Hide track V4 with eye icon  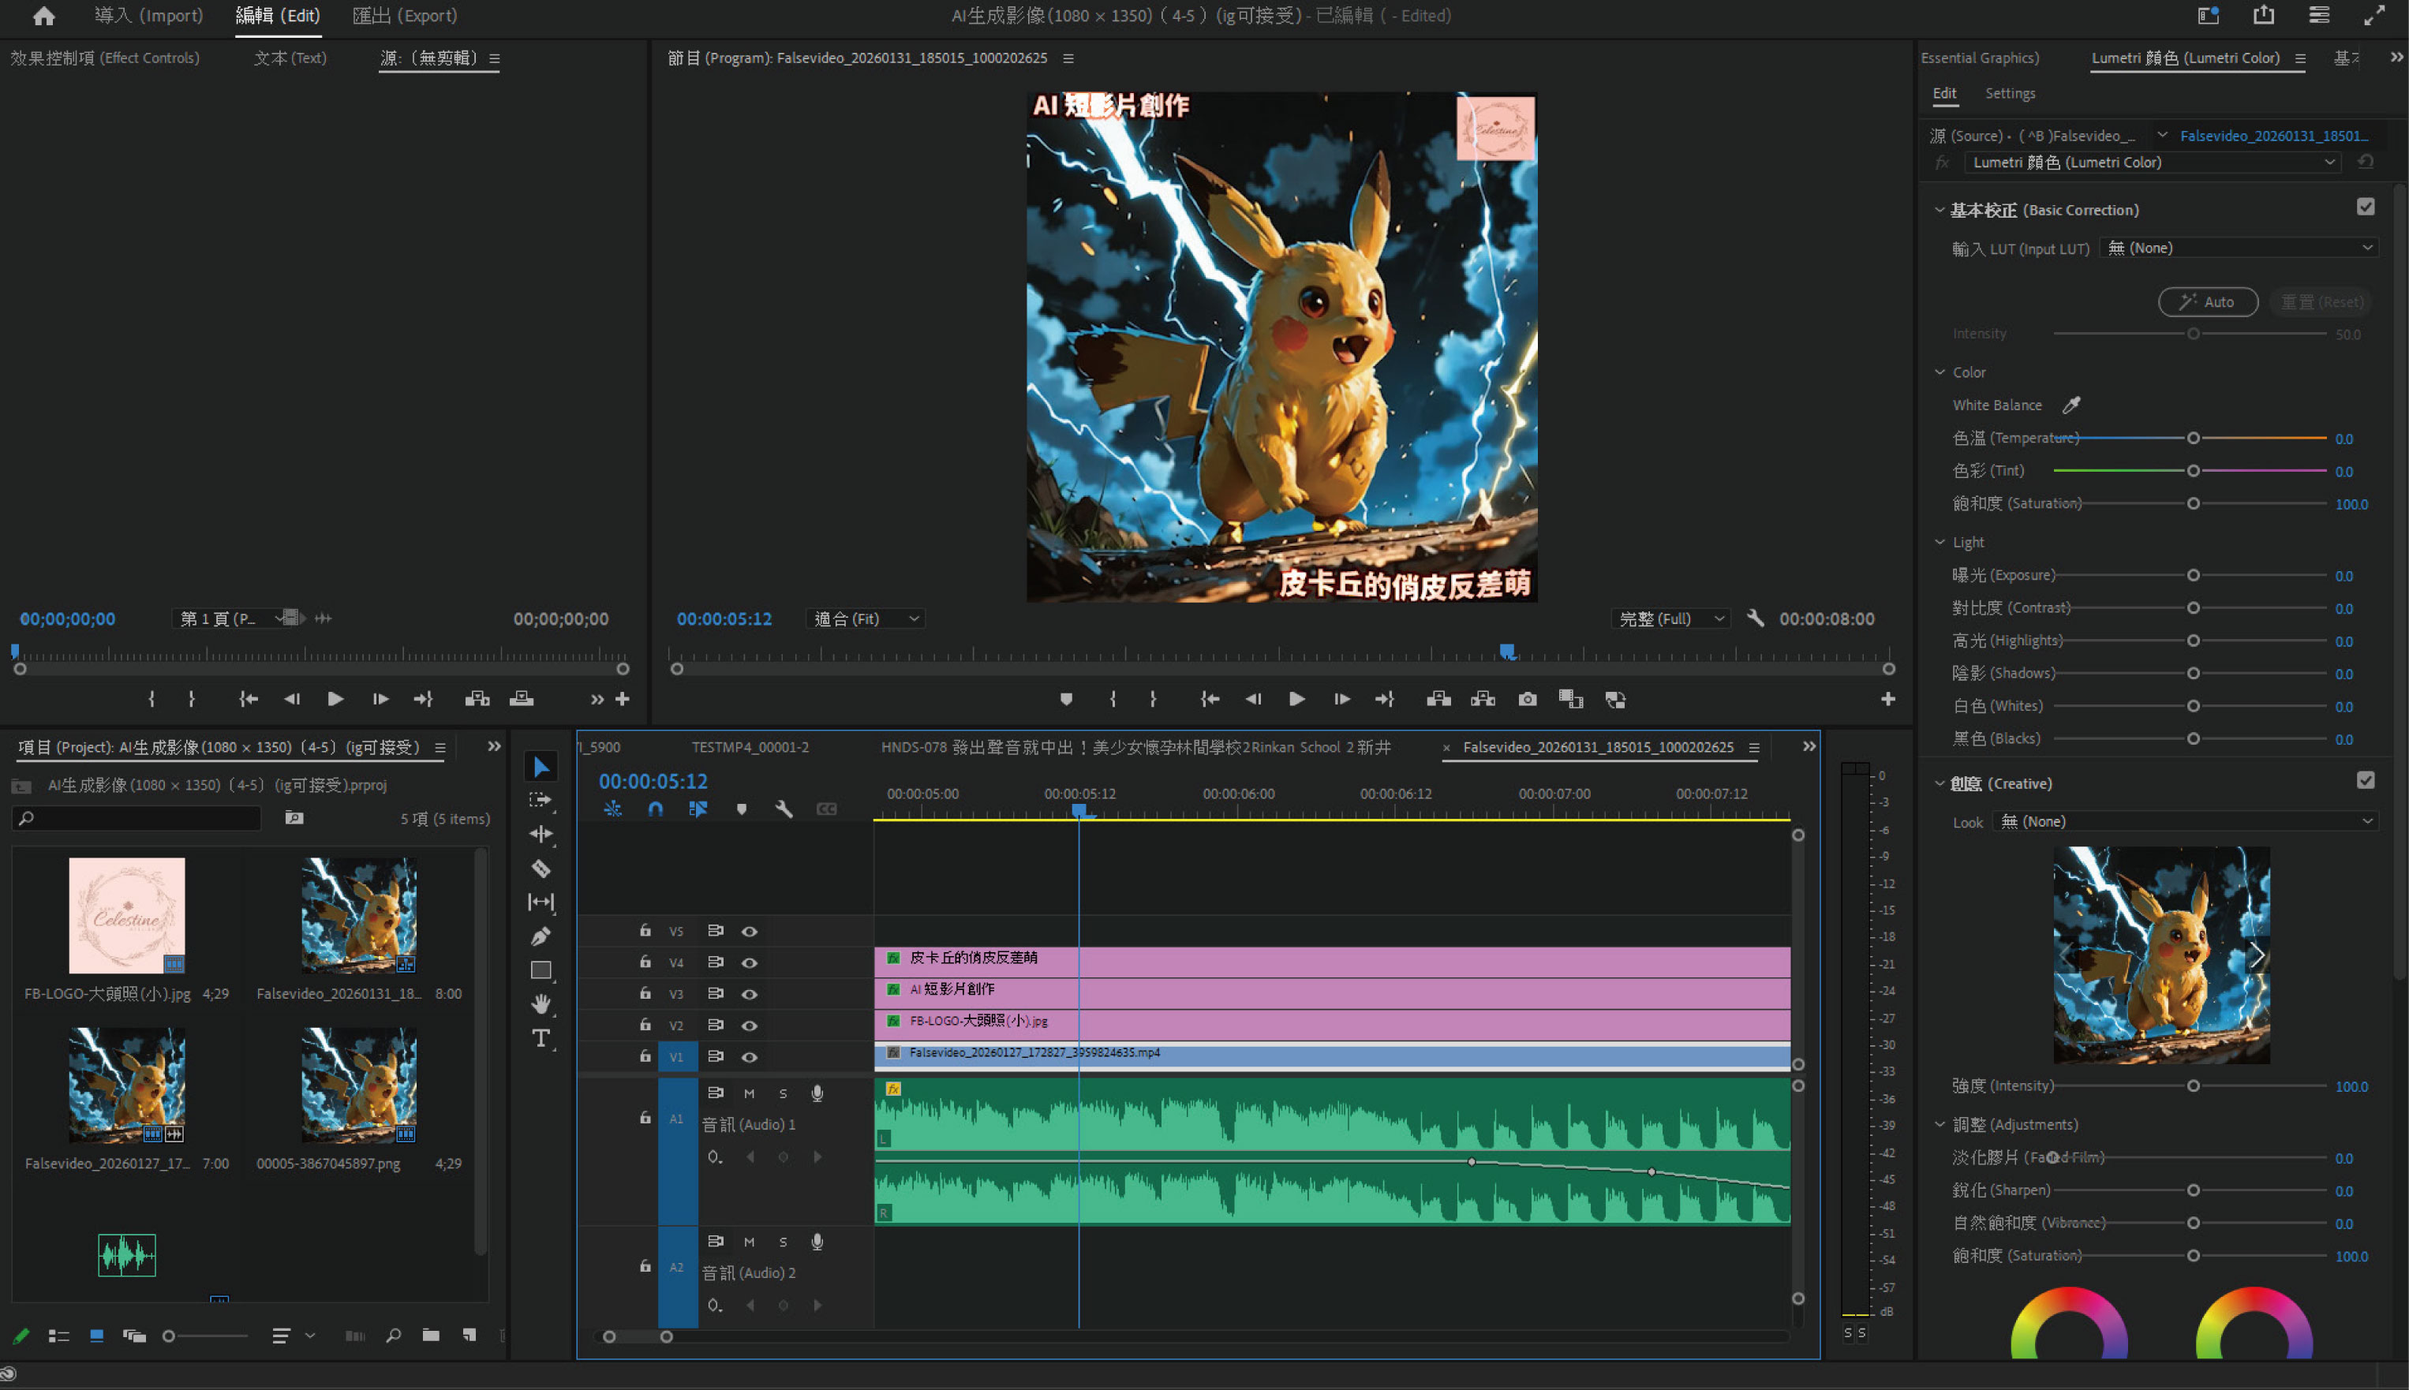[x=750, y=962]
